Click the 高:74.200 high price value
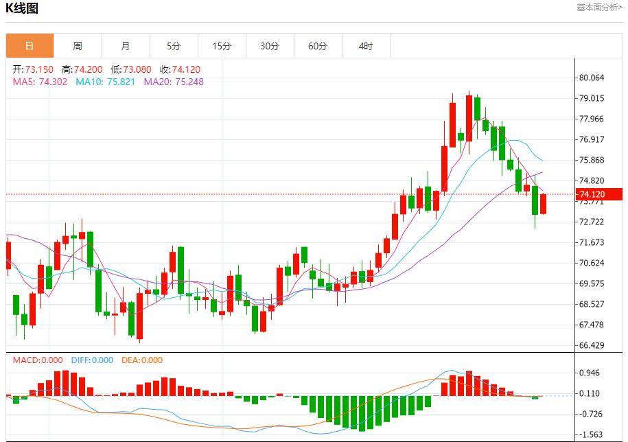This screenshot has height=442, width=628. (x=82, y=69)
